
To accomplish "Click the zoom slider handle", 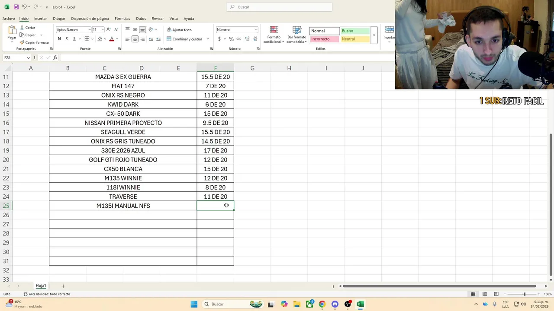I will click(525, 294).
